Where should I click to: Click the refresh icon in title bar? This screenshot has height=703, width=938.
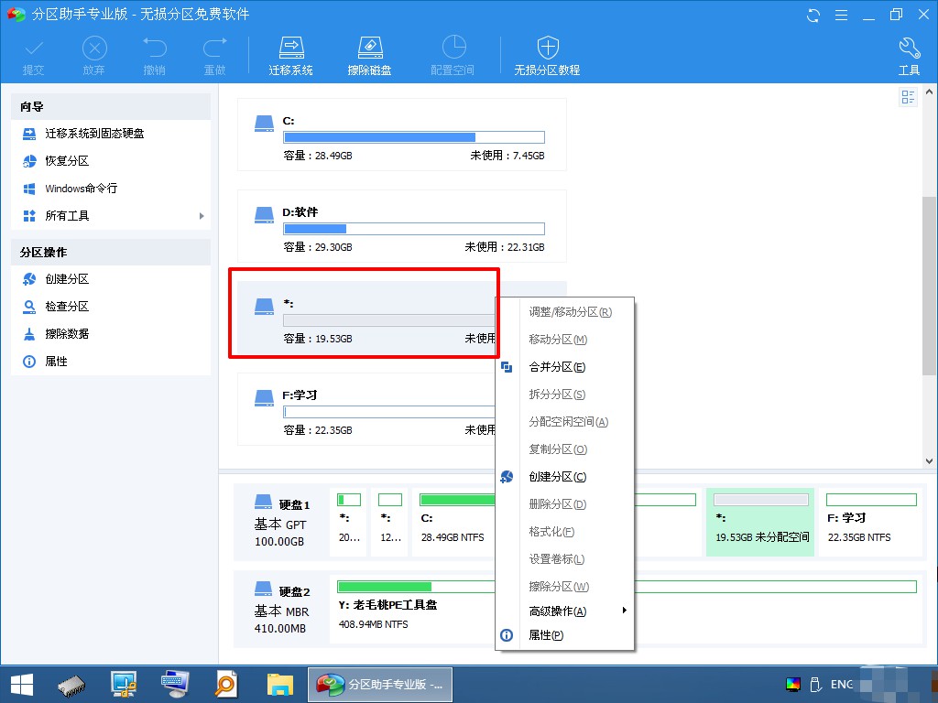pos(813,15)
